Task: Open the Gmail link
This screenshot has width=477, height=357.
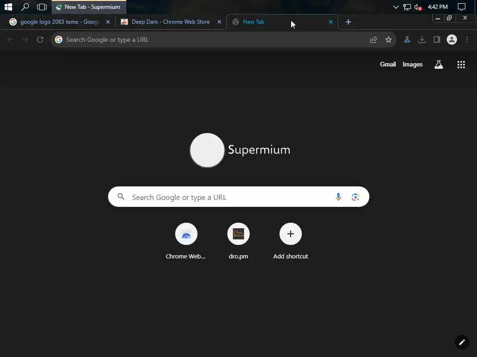Action: click(x=388, y=64)
